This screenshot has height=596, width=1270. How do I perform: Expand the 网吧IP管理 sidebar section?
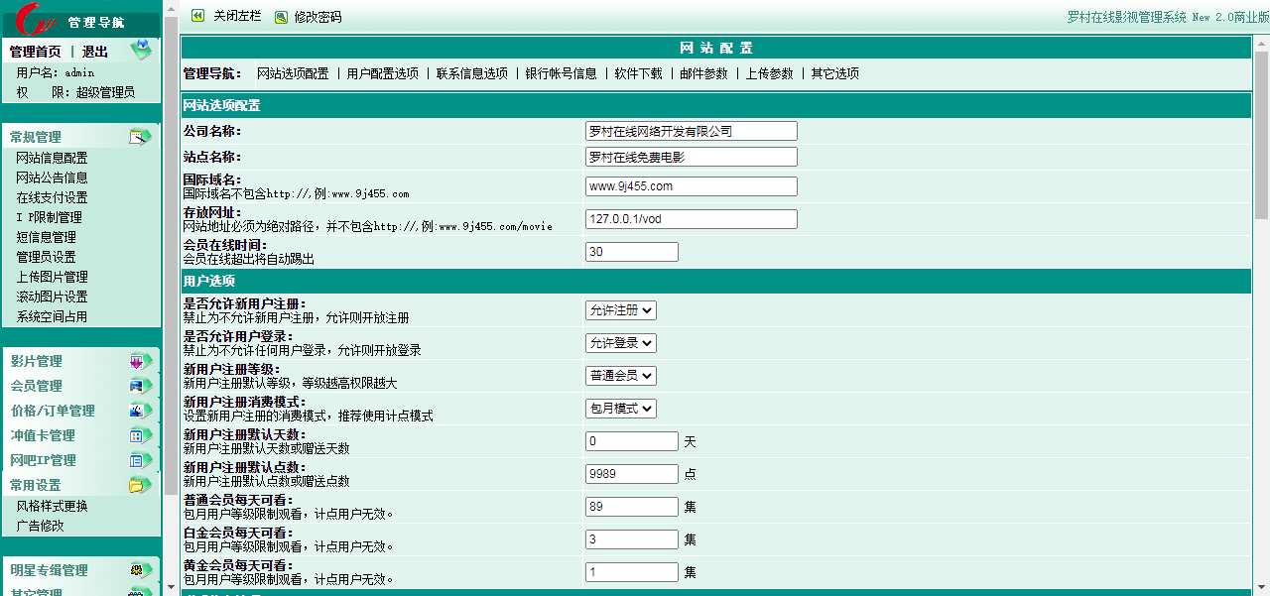coord(43,460)
